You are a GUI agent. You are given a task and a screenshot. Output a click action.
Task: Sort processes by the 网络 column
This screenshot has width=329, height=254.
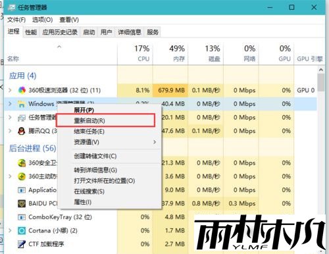point(241,54)
